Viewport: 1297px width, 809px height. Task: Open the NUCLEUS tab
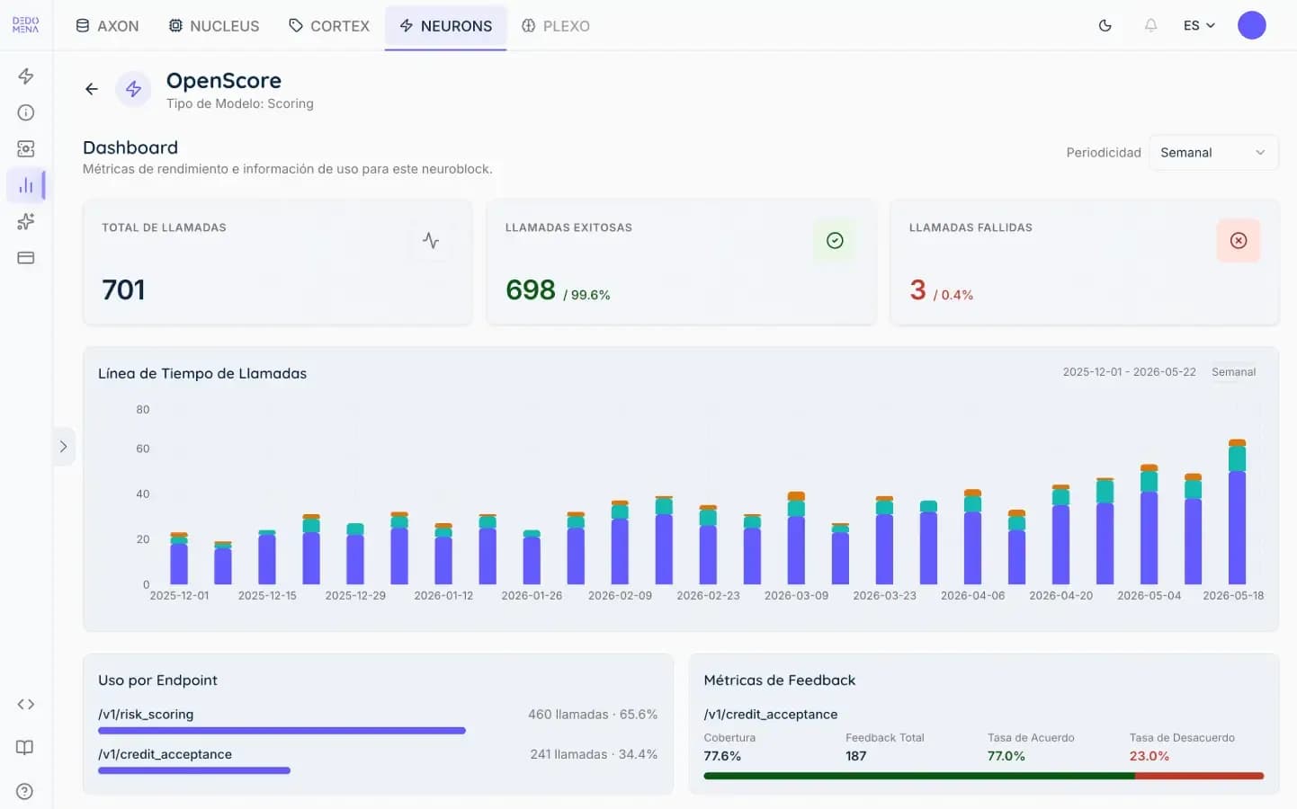coord(214,26)
